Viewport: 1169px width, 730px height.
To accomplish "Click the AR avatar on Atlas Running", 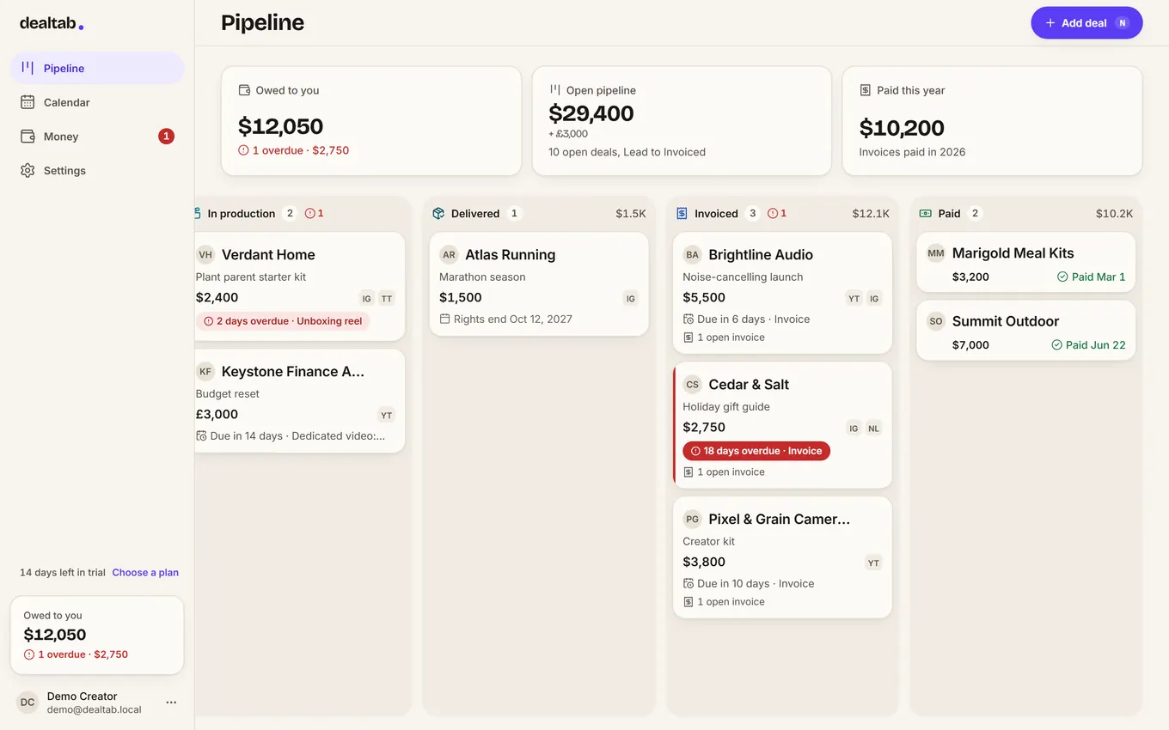I will point(449,254).
